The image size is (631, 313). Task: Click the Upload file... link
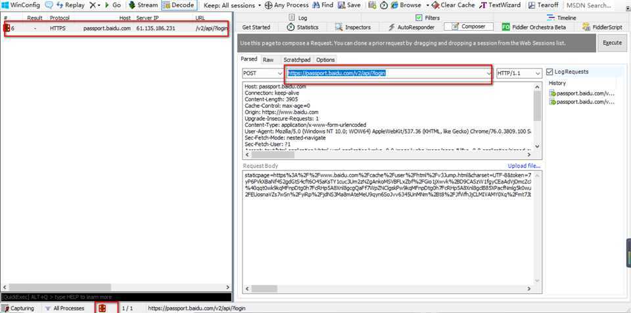[x=524, y=166]
